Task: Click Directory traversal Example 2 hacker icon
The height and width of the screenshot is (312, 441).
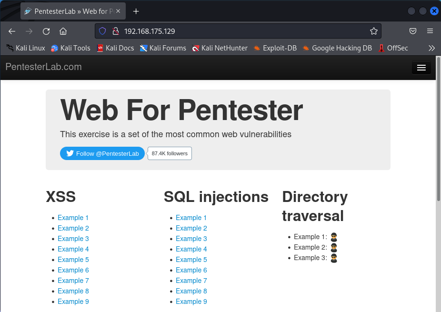Action: [x=333, y=248]
